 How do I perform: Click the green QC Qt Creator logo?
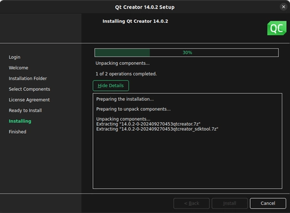(x=277, y=28)
